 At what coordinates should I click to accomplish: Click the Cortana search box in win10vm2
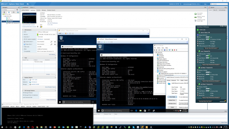115,111
